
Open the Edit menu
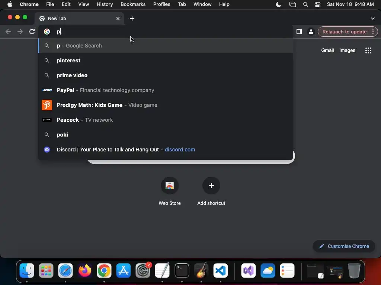(x=66, y=4)
